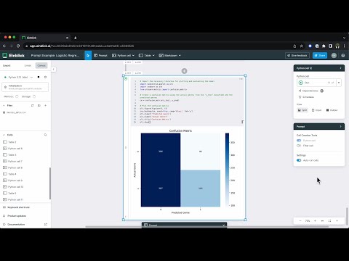Image resolution: width=349 pixels, height=261 pixels.
Task: Restart the kernel with the power icon
Action: [45, 77]
